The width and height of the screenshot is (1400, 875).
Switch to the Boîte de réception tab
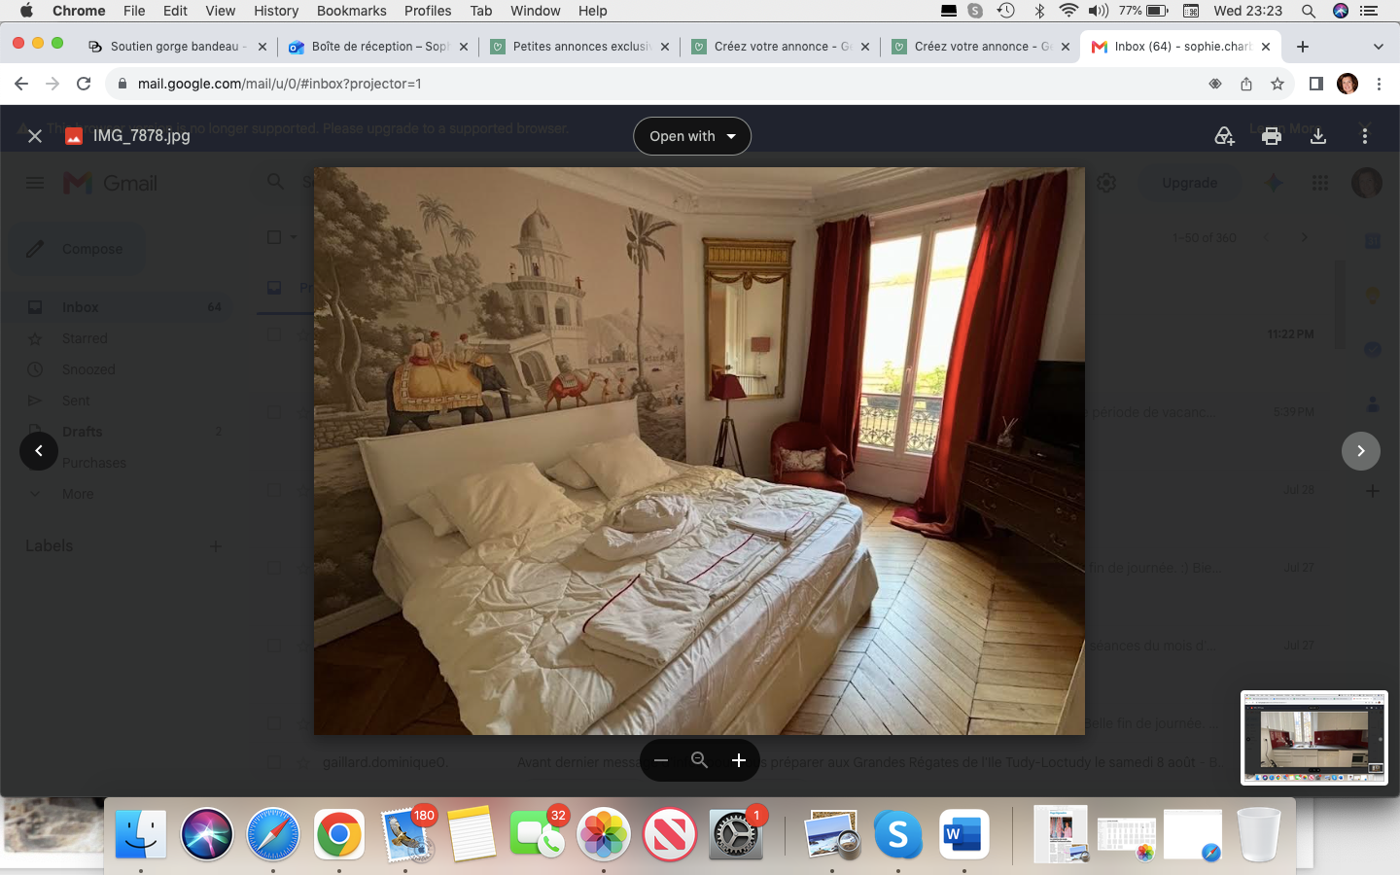coord(378,47)
